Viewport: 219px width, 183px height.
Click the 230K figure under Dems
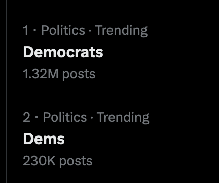point(39,161)
